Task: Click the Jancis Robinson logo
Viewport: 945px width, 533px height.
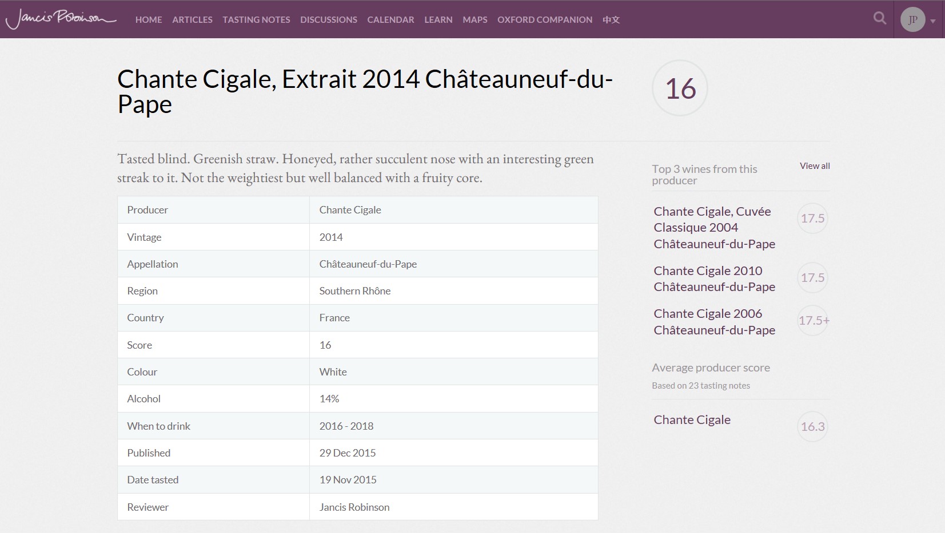Action: [61, 18]
